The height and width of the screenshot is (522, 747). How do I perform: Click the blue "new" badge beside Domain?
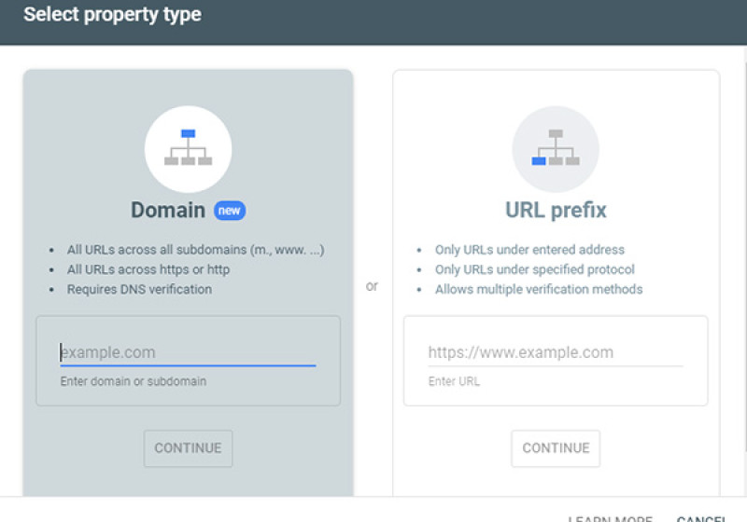coord(230,211)
